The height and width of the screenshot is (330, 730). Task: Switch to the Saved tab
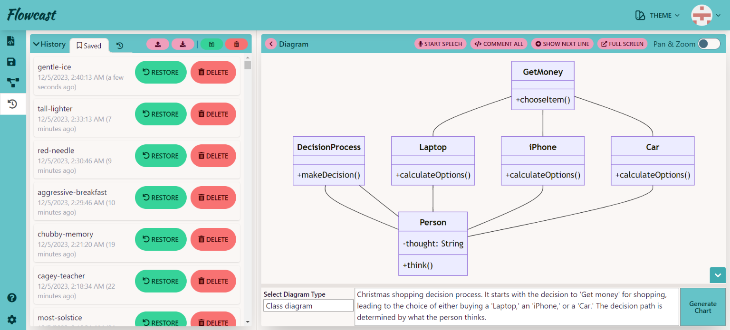click(89, 46)
